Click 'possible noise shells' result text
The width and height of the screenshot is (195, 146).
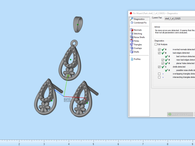tap(186, 70)
